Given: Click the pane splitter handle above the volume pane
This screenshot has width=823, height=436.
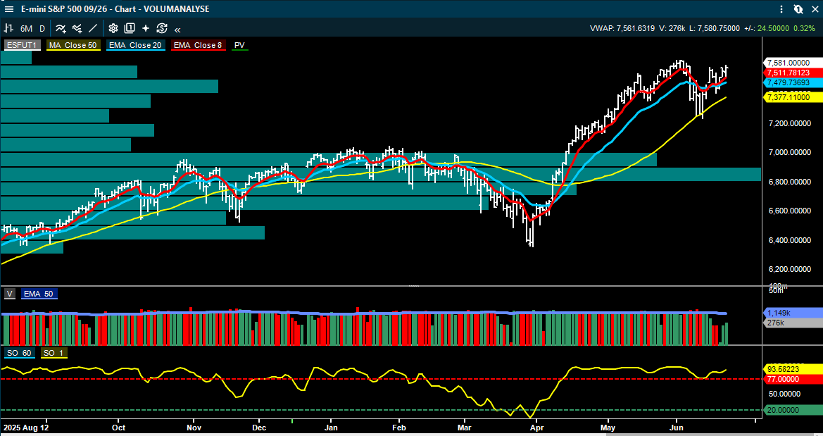Looking at the screenshot, I should pyautogui.click(x=413, y=286).
